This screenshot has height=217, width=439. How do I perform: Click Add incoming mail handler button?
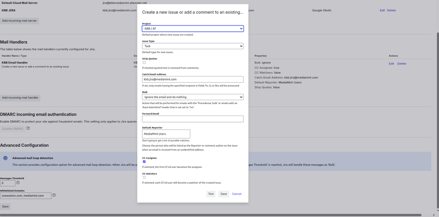point(20,98)
